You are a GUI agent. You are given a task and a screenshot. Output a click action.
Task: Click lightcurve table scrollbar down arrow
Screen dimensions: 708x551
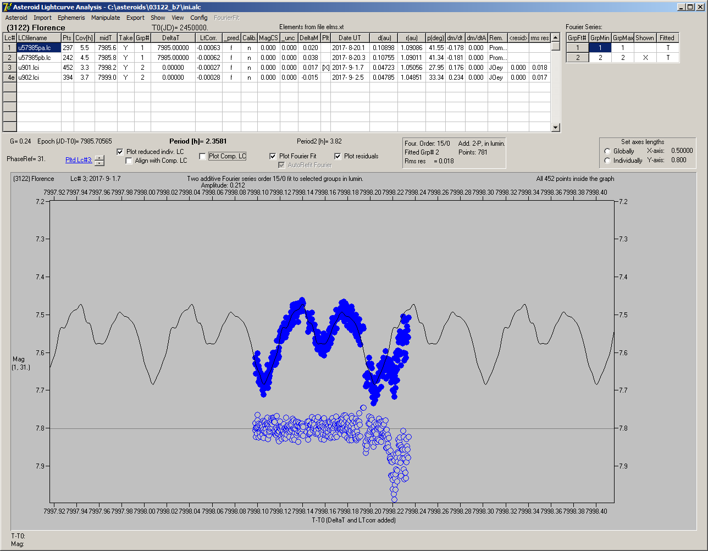click(556, 128)
